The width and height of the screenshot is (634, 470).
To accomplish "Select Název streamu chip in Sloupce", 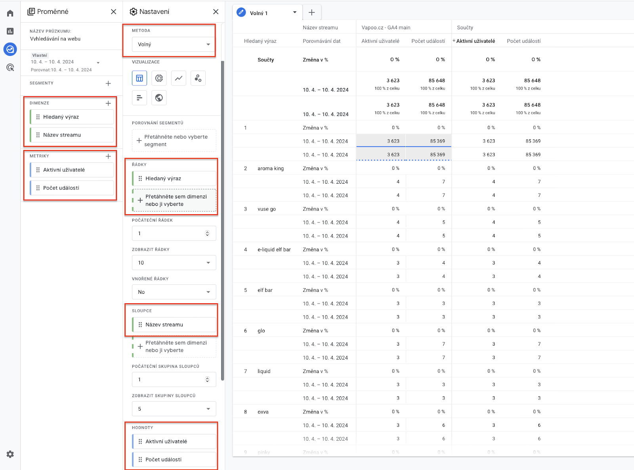I will pos(174,325).
